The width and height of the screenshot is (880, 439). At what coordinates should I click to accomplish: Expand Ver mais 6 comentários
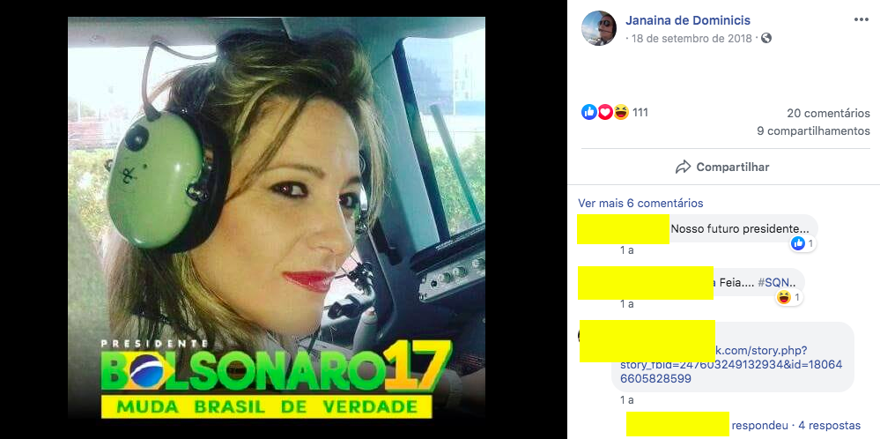[640, 204]
